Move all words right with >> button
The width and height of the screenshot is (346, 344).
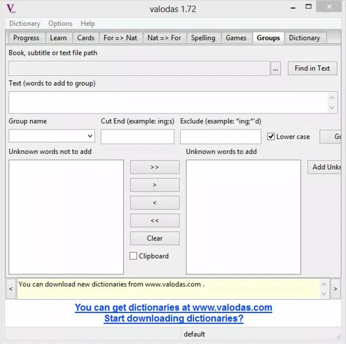(x=155, y=167)
